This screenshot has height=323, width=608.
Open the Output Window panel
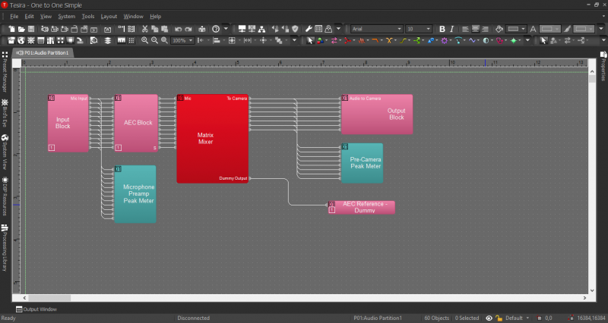36,309
